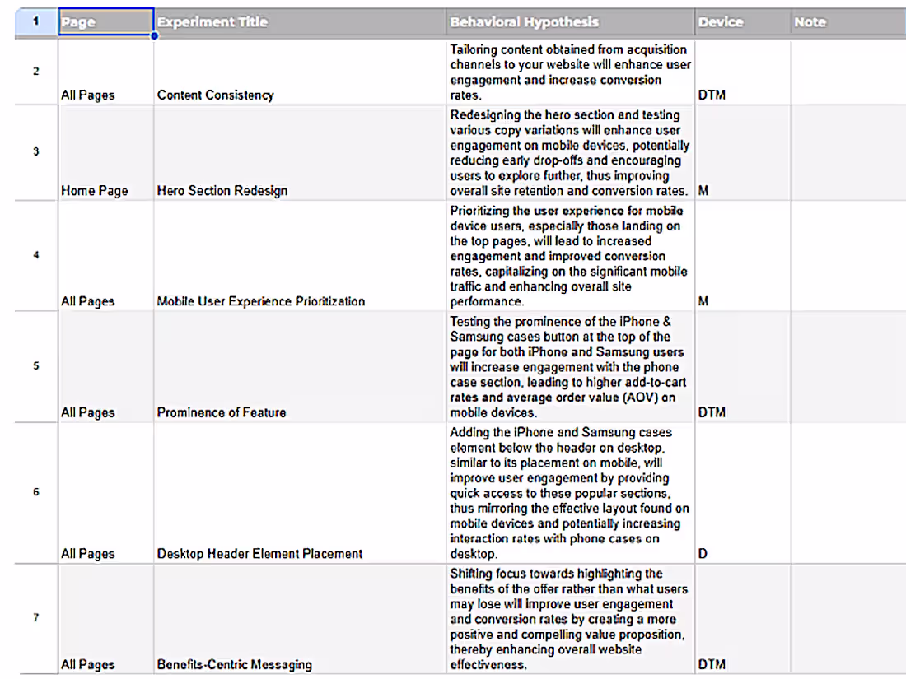
Task: Select the Note header cell
Action: pos(848,22)
